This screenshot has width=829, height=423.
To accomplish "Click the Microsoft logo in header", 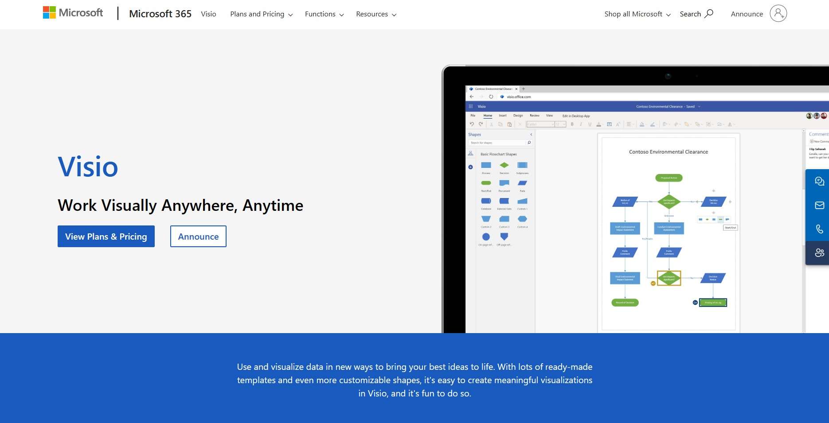I will tap(73, 13).
